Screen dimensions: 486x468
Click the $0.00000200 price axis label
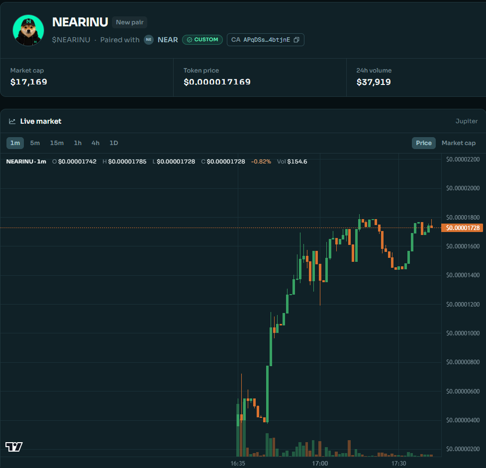463,449
